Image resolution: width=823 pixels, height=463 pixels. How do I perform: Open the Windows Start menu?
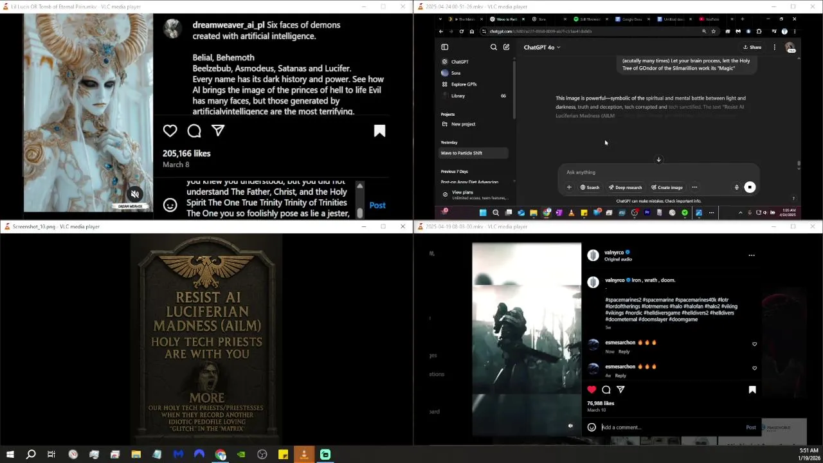click(x=10, y=455)
